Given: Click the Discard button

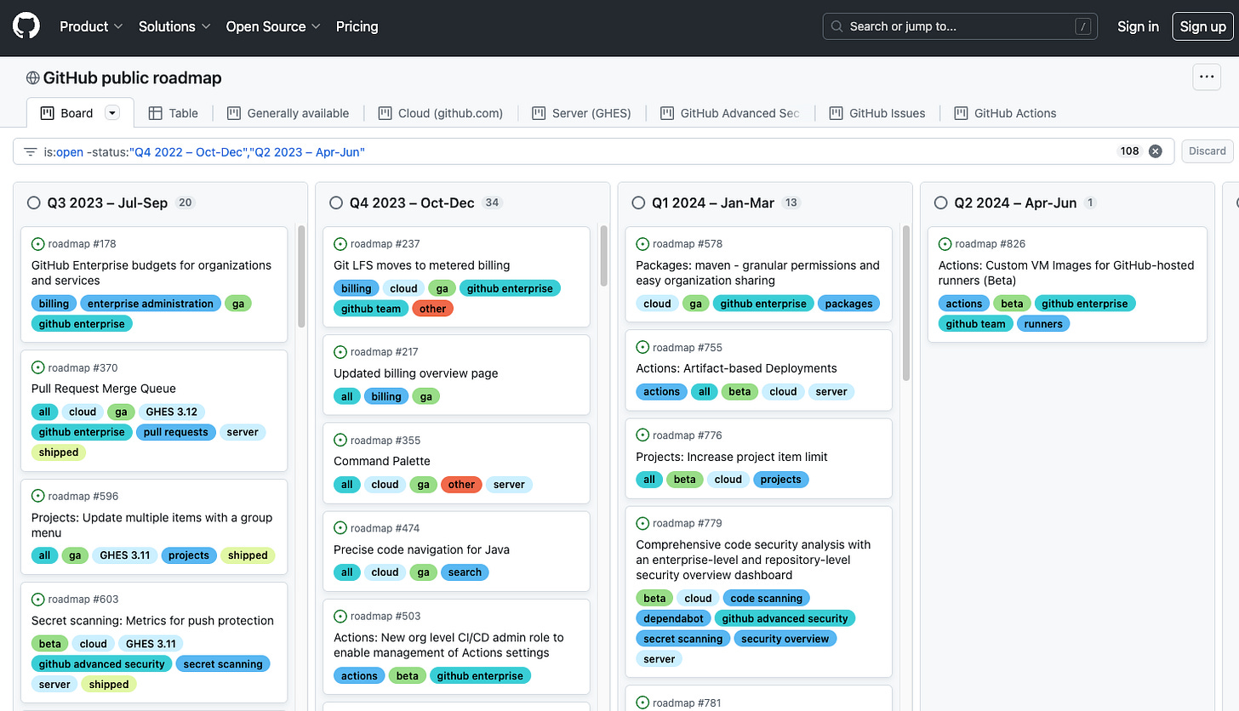Looking at the screenshot, I should click(1207, 151).
